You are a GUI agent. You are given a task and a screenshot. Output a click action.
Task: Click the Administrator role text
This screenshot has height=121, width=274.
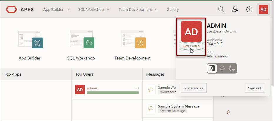(218, 56)
